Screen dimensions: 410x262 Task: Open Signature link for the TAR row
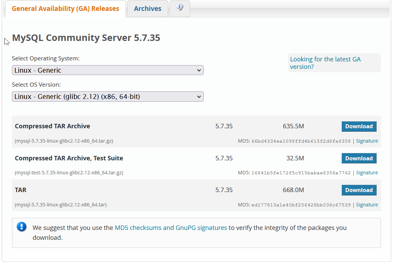[x=367, y=205]
